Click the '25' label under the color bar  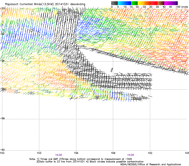click(144, 7)
